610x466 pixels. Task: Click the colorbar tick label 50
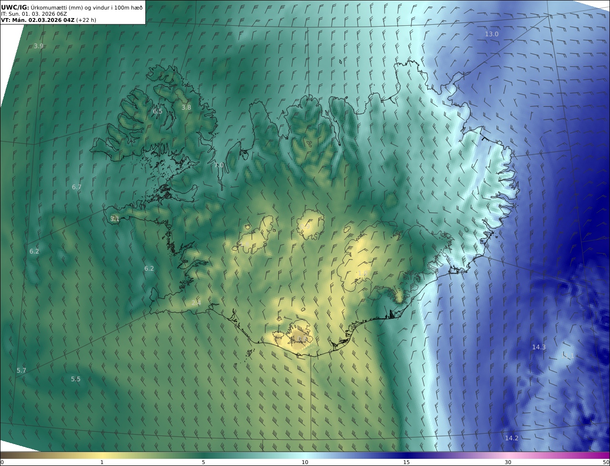tap(606, 462)
